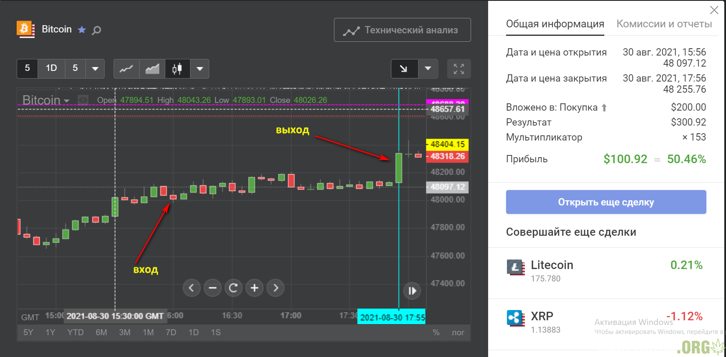Toggle fullscreen chart mode
726x357 pixels.
click(459, 69)
